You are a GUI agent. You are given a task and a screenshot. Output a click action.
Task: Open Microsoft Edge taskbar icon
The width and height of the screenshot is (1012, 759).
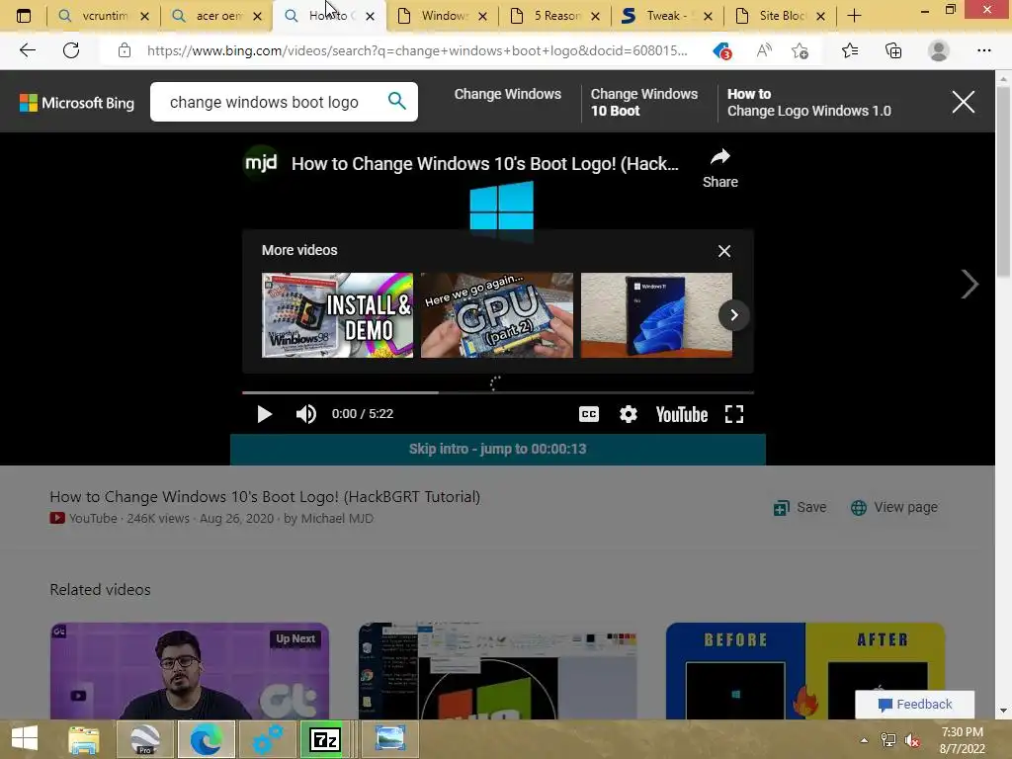click(x=206, y=739)
